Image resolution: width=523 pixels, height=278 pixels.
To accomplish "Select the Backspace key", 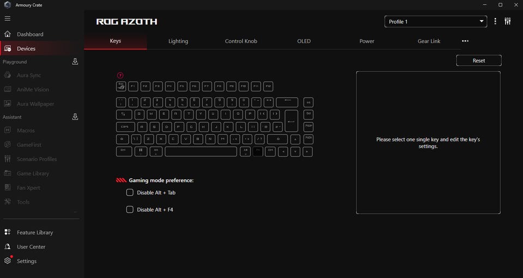I will point(287,102).
